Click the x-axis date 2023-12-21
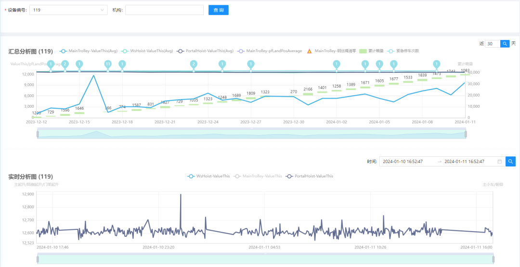 (165, 122)
